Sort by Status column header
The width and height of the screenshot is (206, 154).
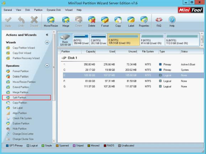pyautogui.click(x=192, y=52)
